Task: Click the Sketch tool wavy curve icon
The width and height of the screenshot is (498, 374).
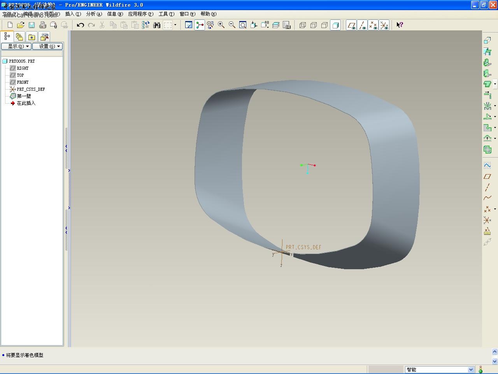Action: coord(487,166)
